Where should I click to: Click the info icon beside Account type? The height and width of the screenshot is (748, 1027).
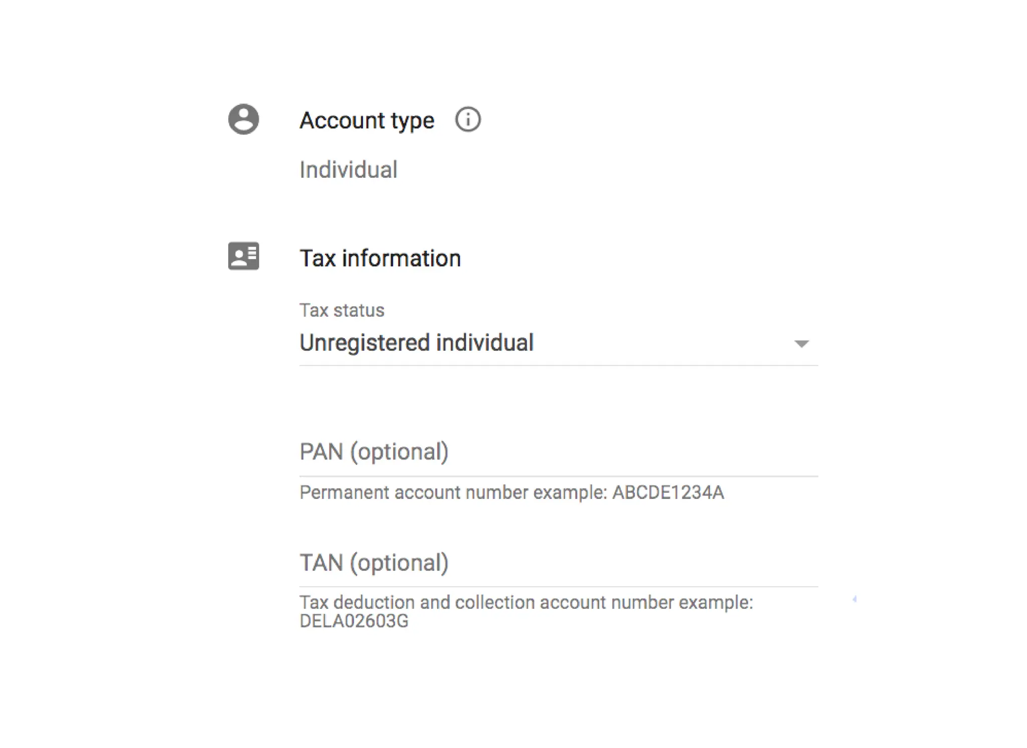click(x=467, y=120)
